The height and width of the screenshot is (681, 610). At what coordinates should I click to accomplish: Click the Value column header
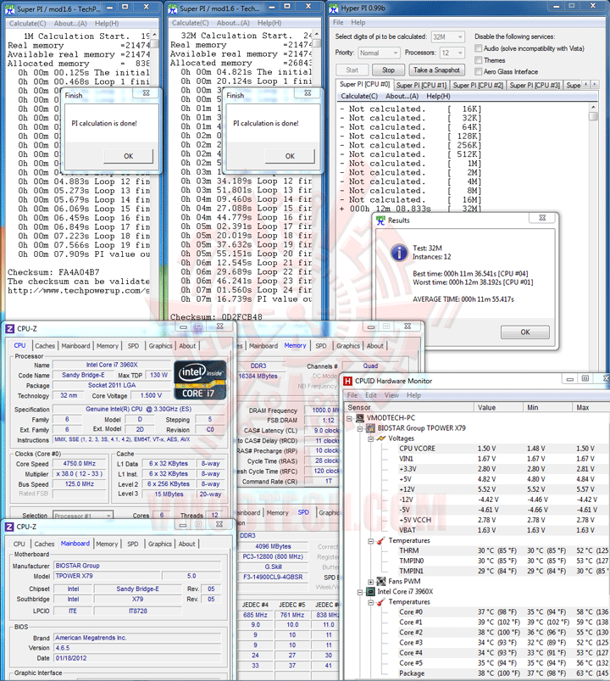(498, 407)
